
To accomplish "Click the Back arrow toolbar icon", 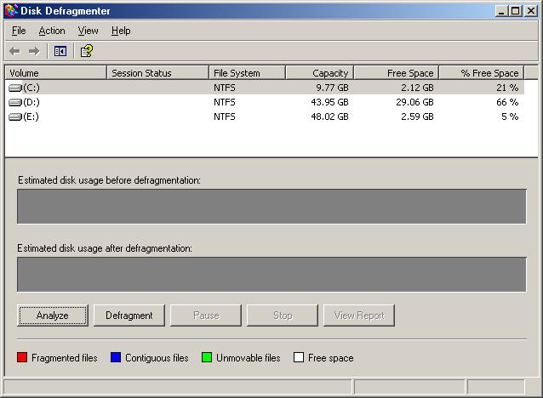I will pyautogui.click(x=14, y=52).
